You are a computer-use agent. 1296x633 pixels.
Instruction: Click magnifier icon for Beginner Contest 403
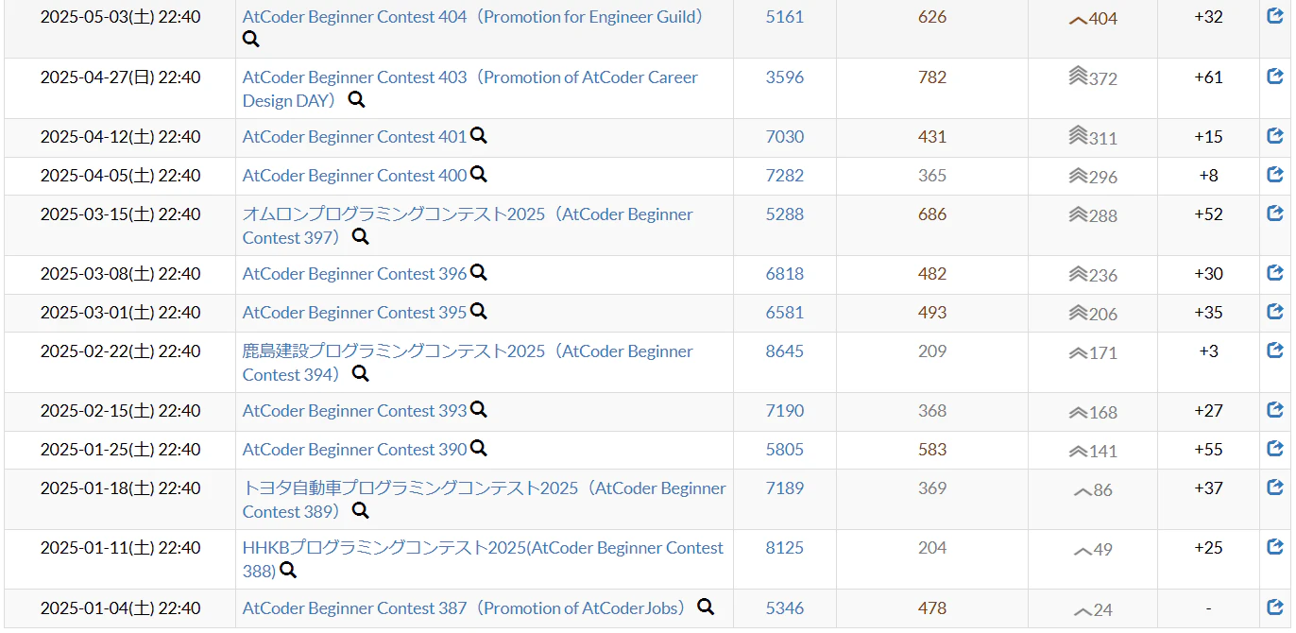coord(356,100)
